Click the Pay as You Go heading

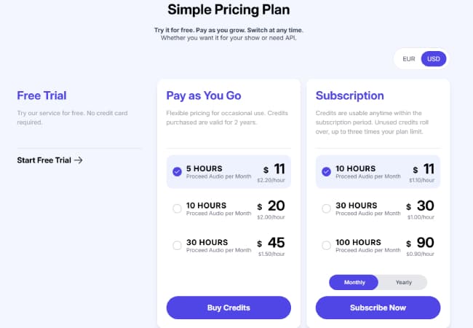(x=204, y=95)
